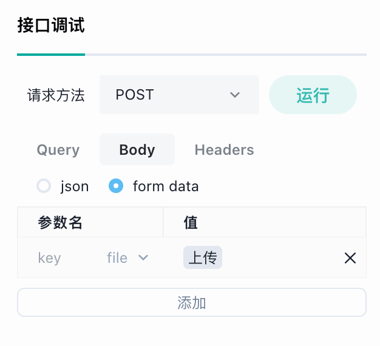
Task: Remove the key parameter row with X
Action: click(x=350, y=258)
